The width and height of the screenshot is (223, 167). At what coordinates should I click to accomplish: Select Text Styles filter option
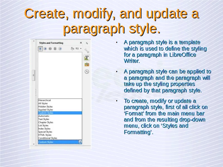click(44, 119)
